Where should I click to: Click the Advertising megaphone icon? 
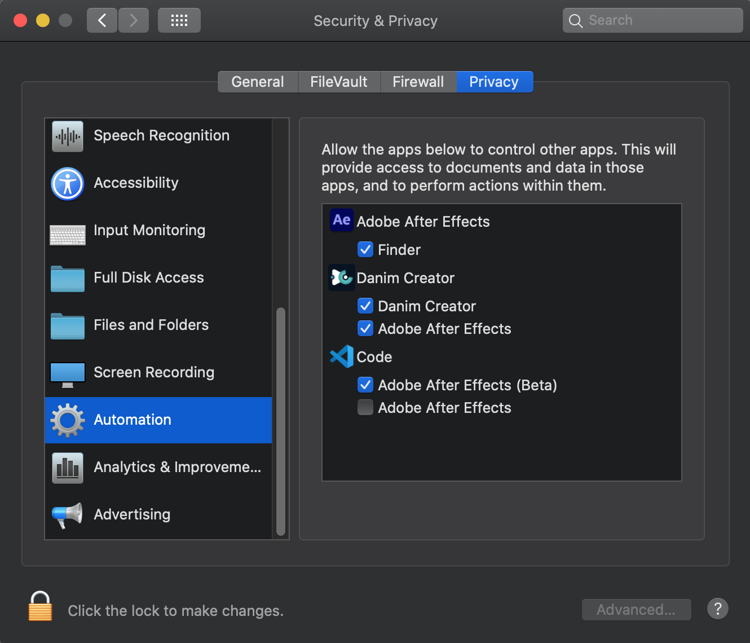68,515
